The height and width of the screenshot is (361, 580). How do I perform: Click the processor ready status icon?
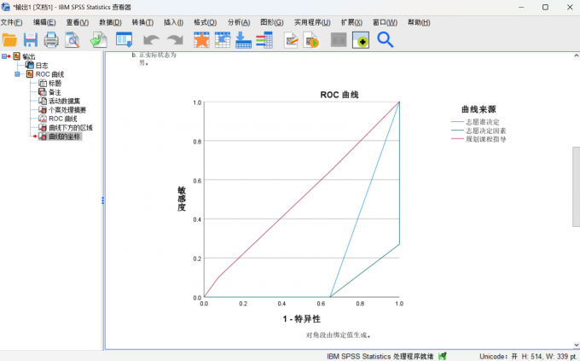pos(443,356)
